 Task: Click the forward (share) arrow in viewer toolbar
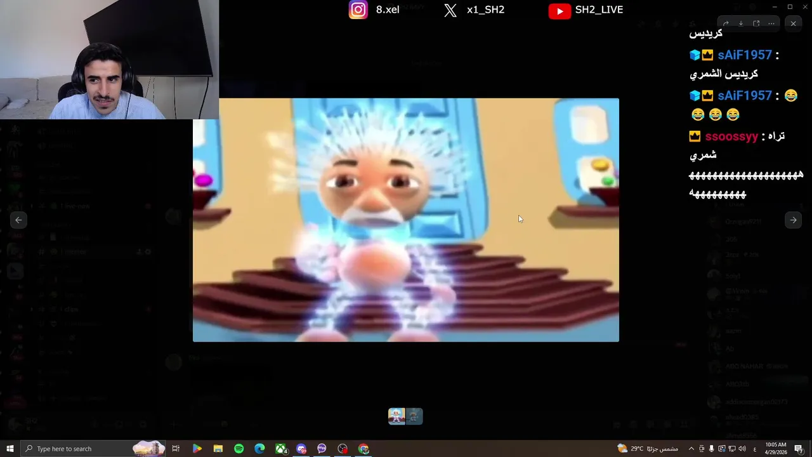[726, 23]
